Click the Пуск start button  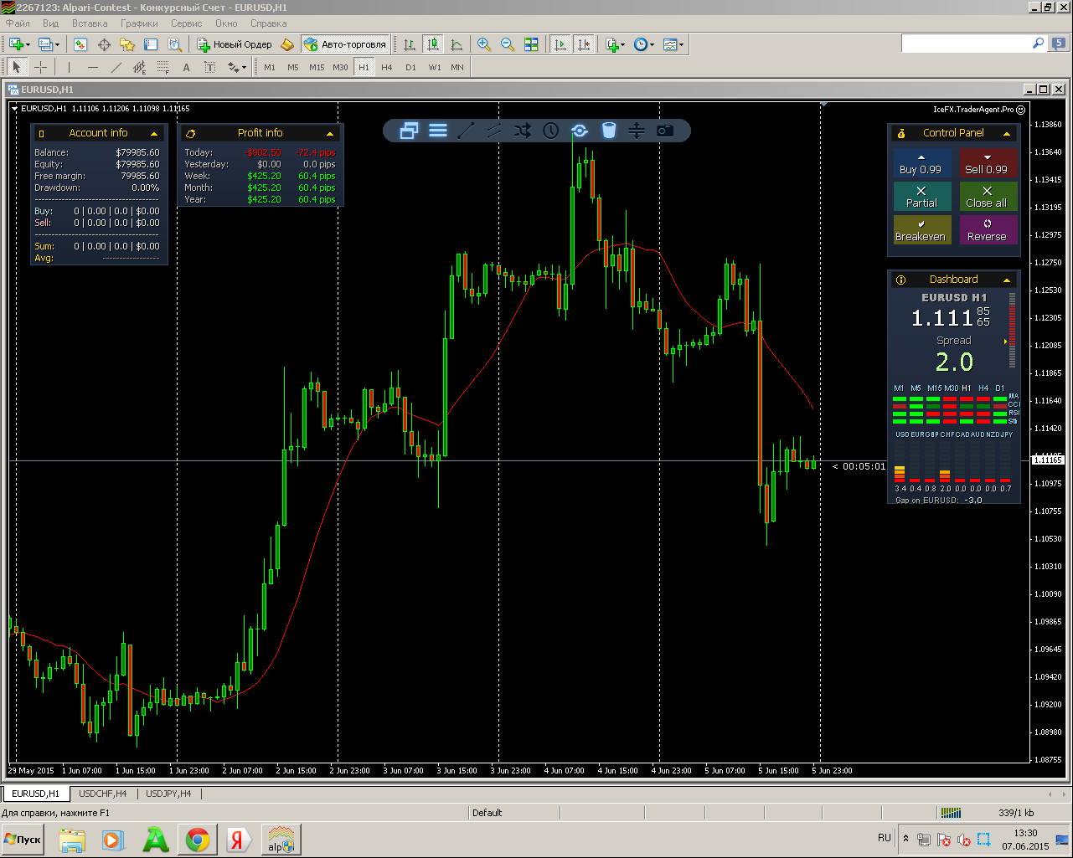(23, 839)
